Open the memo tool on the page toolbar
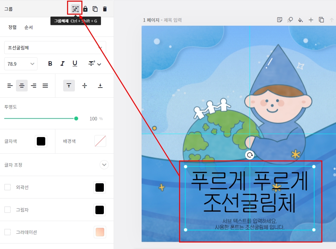The width and height of the screenshot is (336, 249). pyautogui.click(x=280, y=20)
